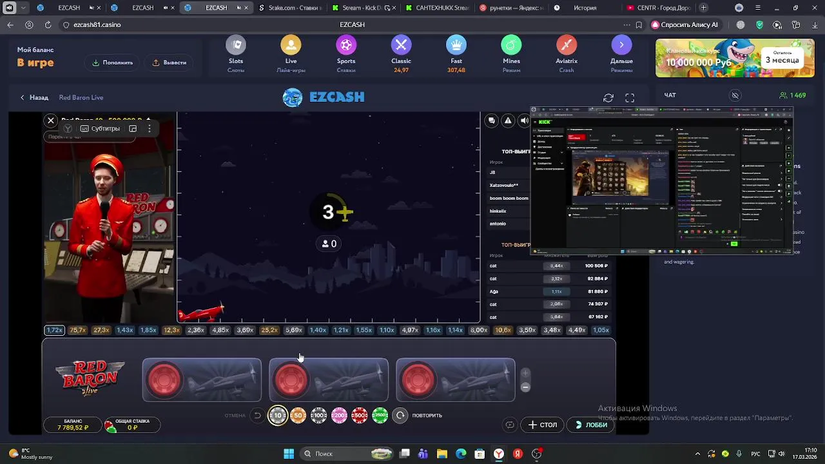
Task: Open the Aviatrix crash game icon
Action: (x=567, y=45)
